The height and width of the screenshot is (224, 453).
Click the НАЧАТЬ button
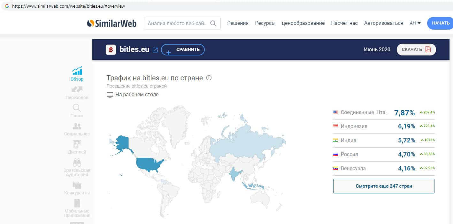tap(440, 23)
